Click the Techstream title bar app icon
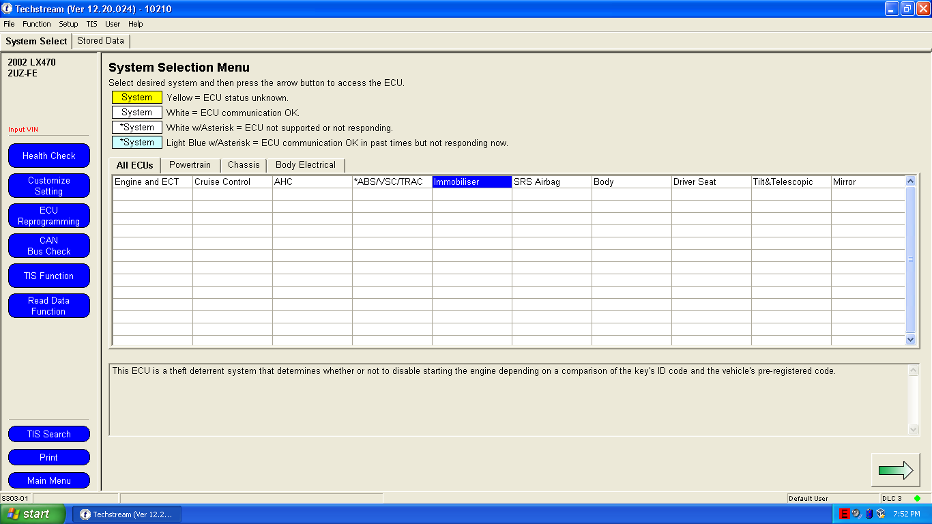Screen dimensions: 932x524 pos(8,9)
